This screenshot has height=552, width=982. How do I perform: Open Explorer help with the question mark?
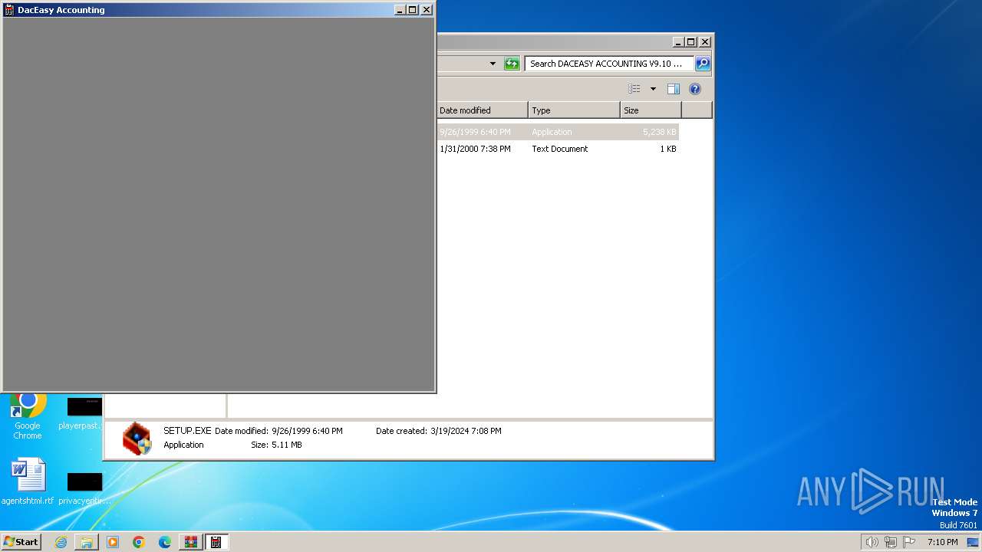(x=695, y=89)
